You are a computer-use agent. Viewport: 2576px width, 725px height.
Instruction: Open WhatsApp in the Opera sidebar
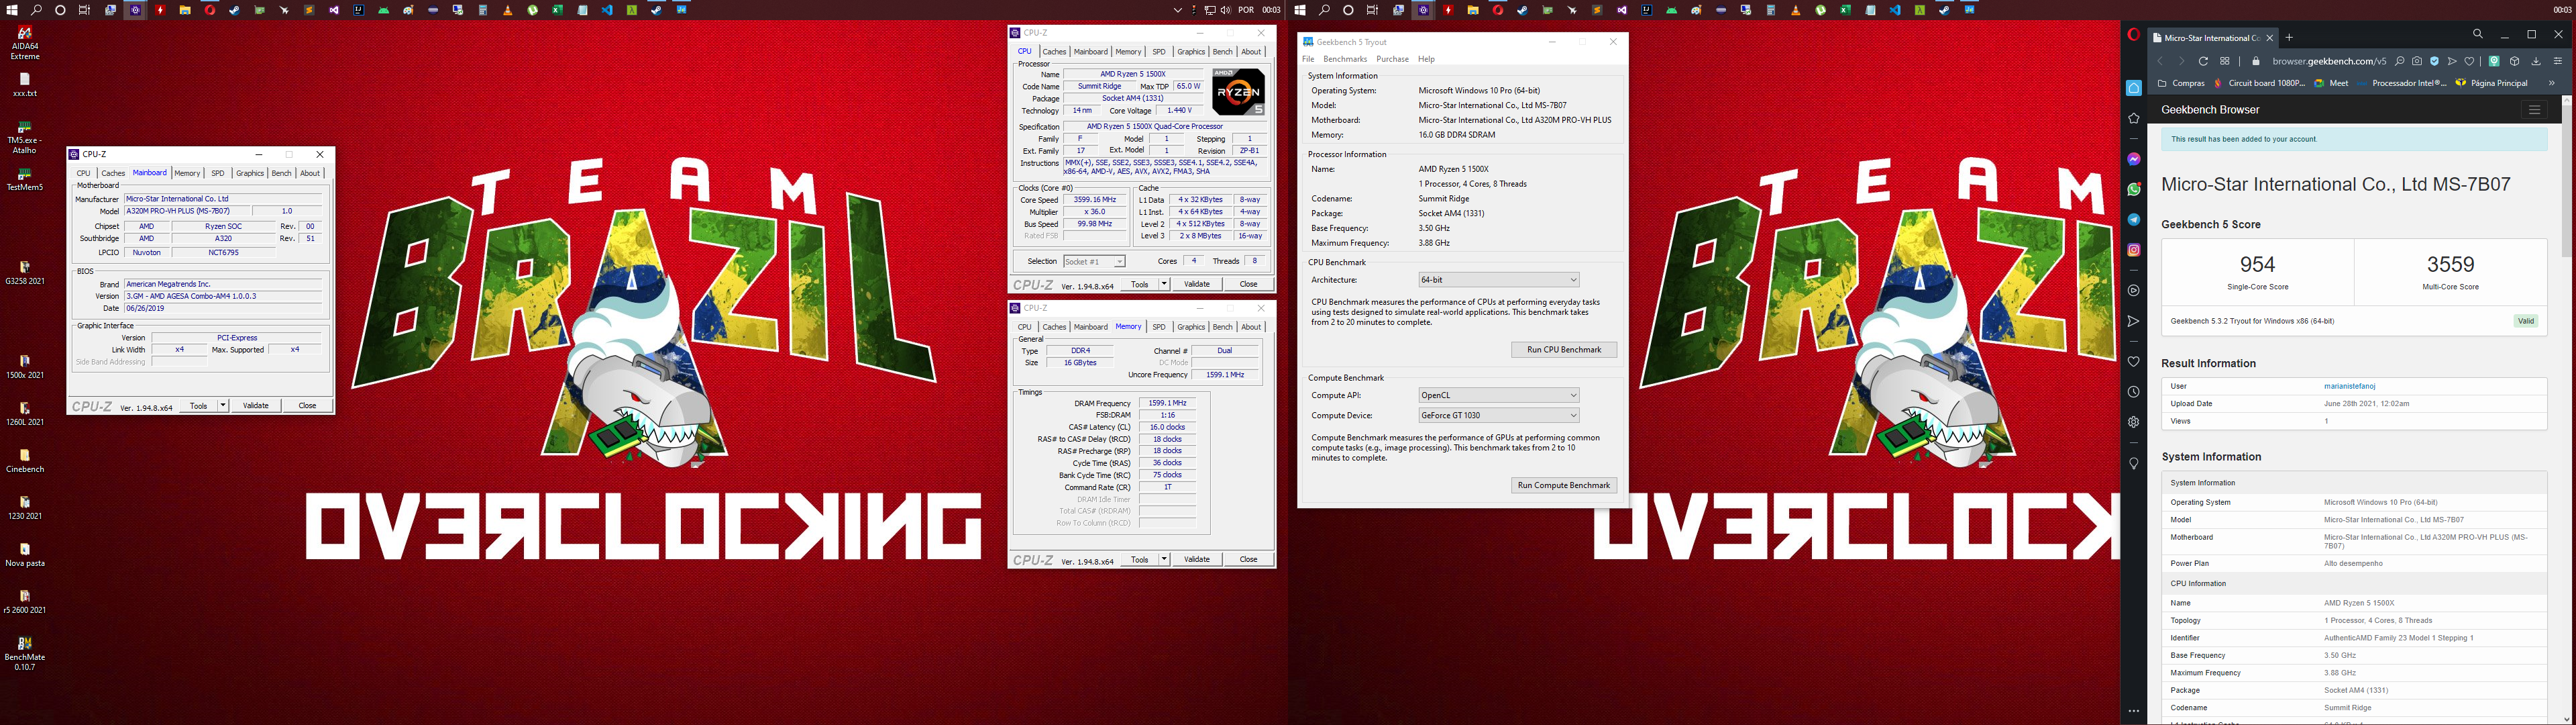(2133, 189)
